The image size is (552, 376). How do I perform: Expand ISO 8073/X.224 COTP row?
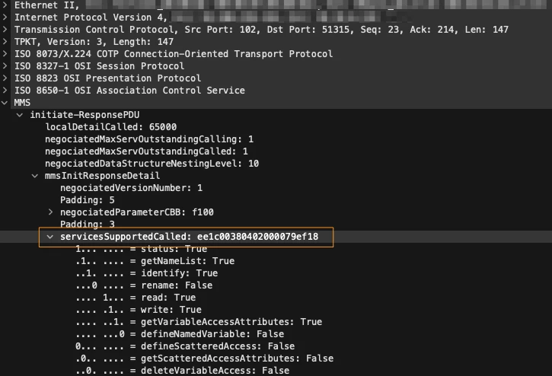tap(6, 54)
